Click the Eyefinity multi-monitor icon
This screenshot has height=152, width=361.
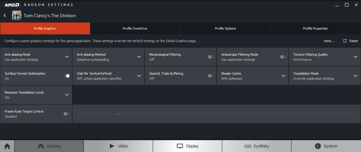click(248, 146)
